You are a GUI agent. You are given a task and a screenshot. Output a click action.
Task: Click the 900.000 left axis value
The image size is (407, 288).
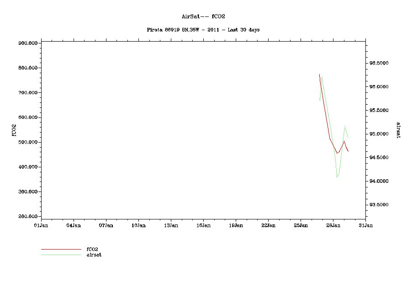coord(28,43)
